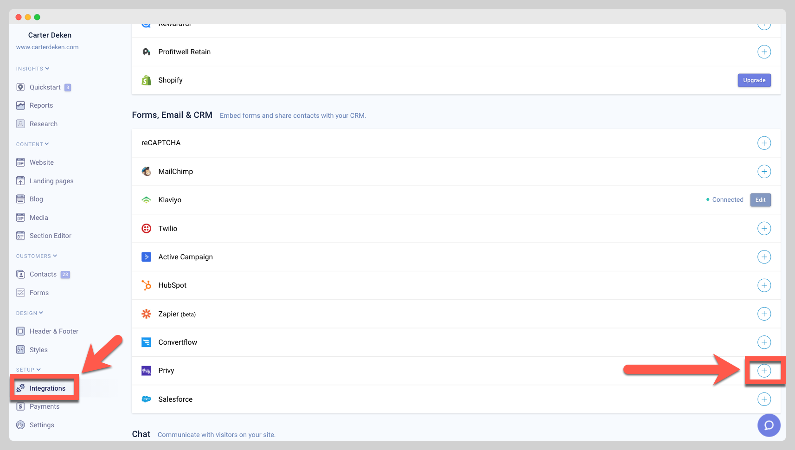Open the Contacts page
This screenshot has height=450, width=795.
coord(43,275)
